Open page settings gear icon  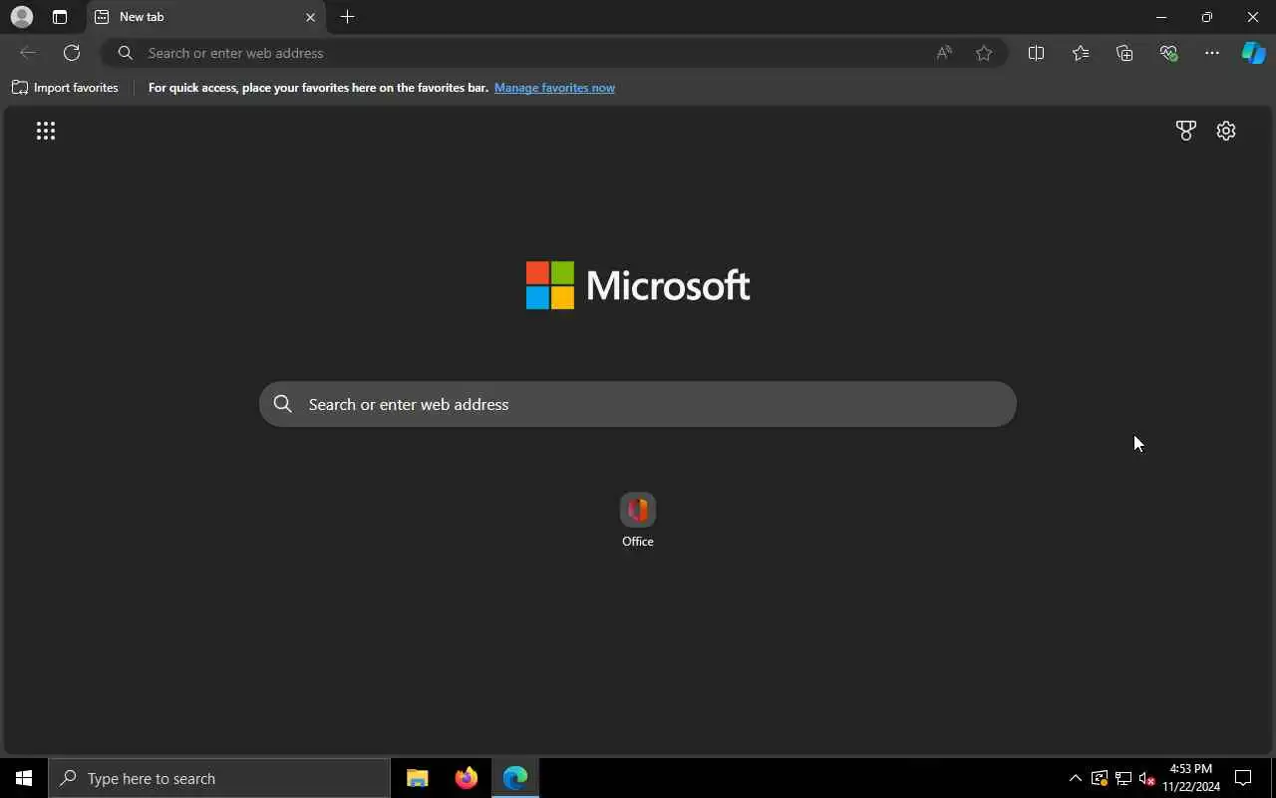(1226, 131)
